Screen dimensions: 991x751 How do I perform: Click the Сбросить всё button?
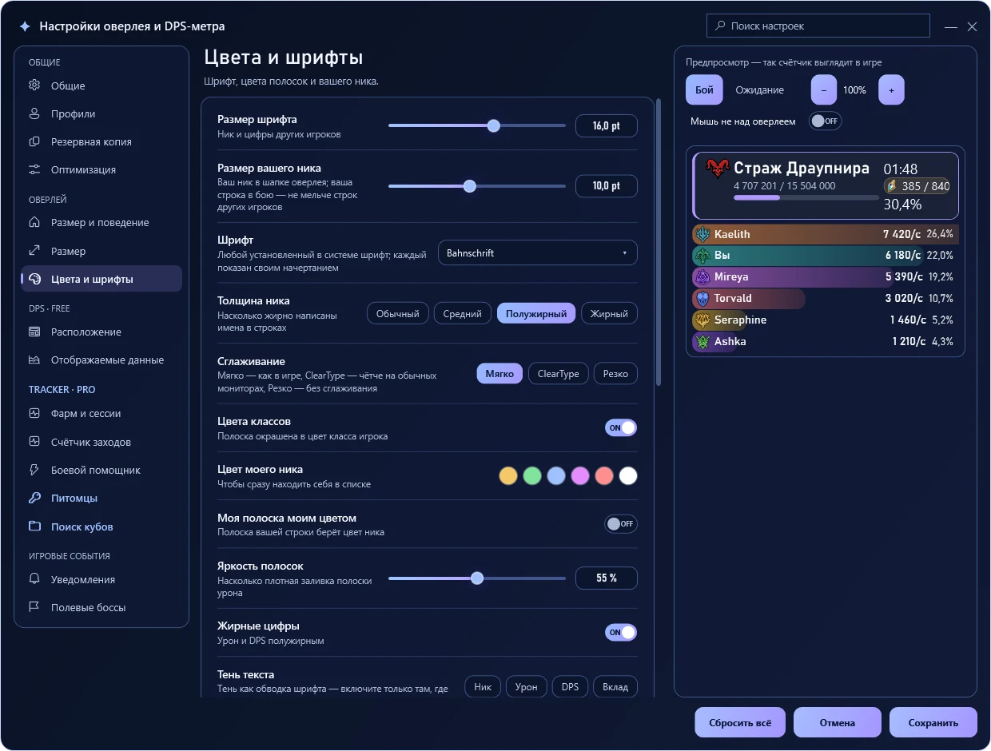740,722
